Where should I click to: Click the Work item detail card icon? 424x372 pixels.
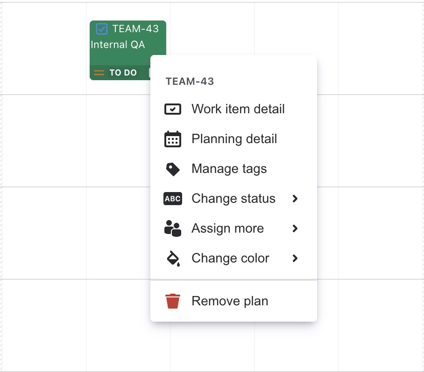click(173, 110)
